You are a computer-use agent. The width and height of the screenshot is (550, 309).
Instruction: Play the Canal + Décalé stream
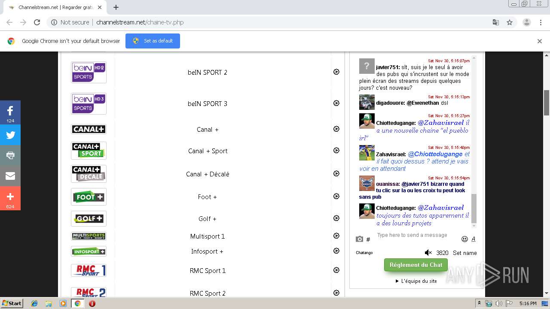coord(336,174)
